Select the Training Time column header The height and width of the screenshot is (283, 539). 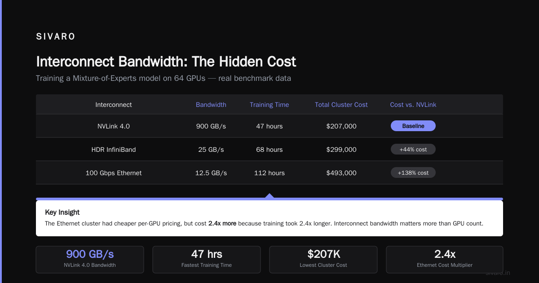(269, 105)
